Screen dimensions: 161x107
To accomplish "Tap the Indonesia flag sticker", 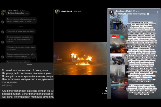I will point(114,37).
